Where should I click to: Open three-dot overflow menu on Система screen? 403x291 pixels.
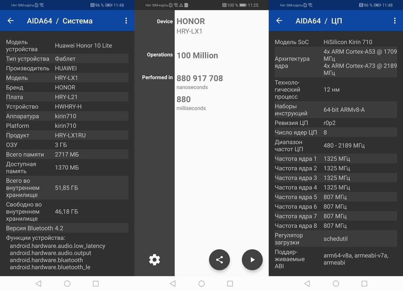(126, 21)
